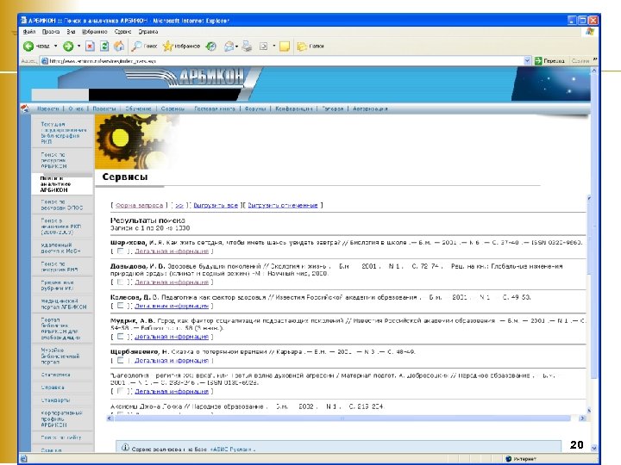This screenshot has height=465, width=621.
Task: Click the ARBICON home icon in site navigation
Action: 25,108
